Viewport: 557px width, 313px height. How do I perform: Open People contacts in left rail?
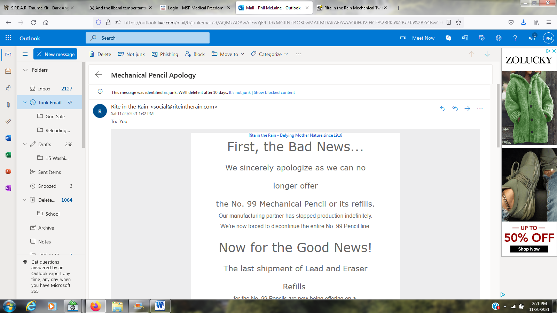pyautogui.click(x=8, y=88)
